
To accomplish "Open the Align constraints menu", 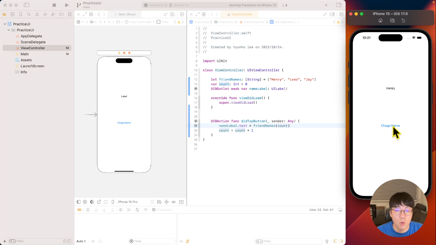I will point(159,202).
